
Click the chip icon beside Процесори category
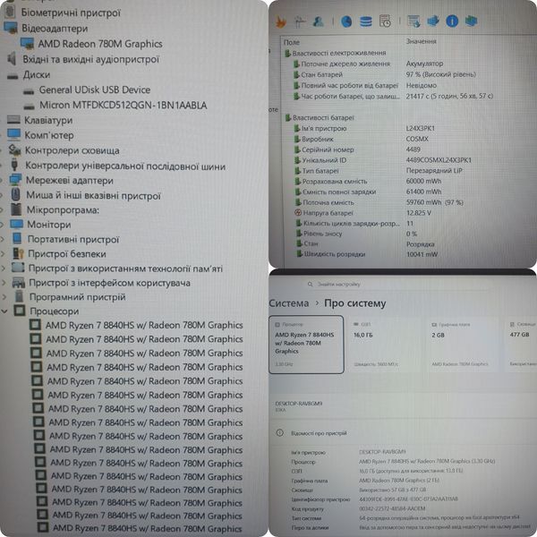(20, 311)
